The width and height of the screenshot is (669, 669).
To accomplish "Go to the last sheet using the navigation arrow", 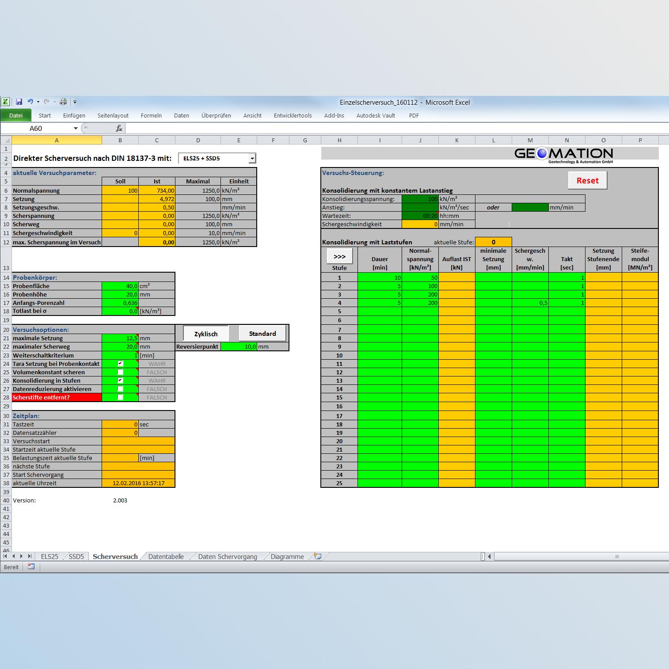I will [30, 556].
